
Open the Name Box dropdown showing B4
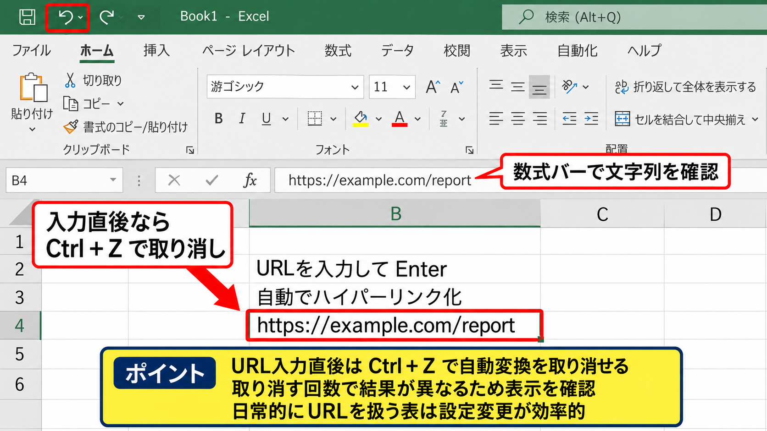[x=113, y=180]
